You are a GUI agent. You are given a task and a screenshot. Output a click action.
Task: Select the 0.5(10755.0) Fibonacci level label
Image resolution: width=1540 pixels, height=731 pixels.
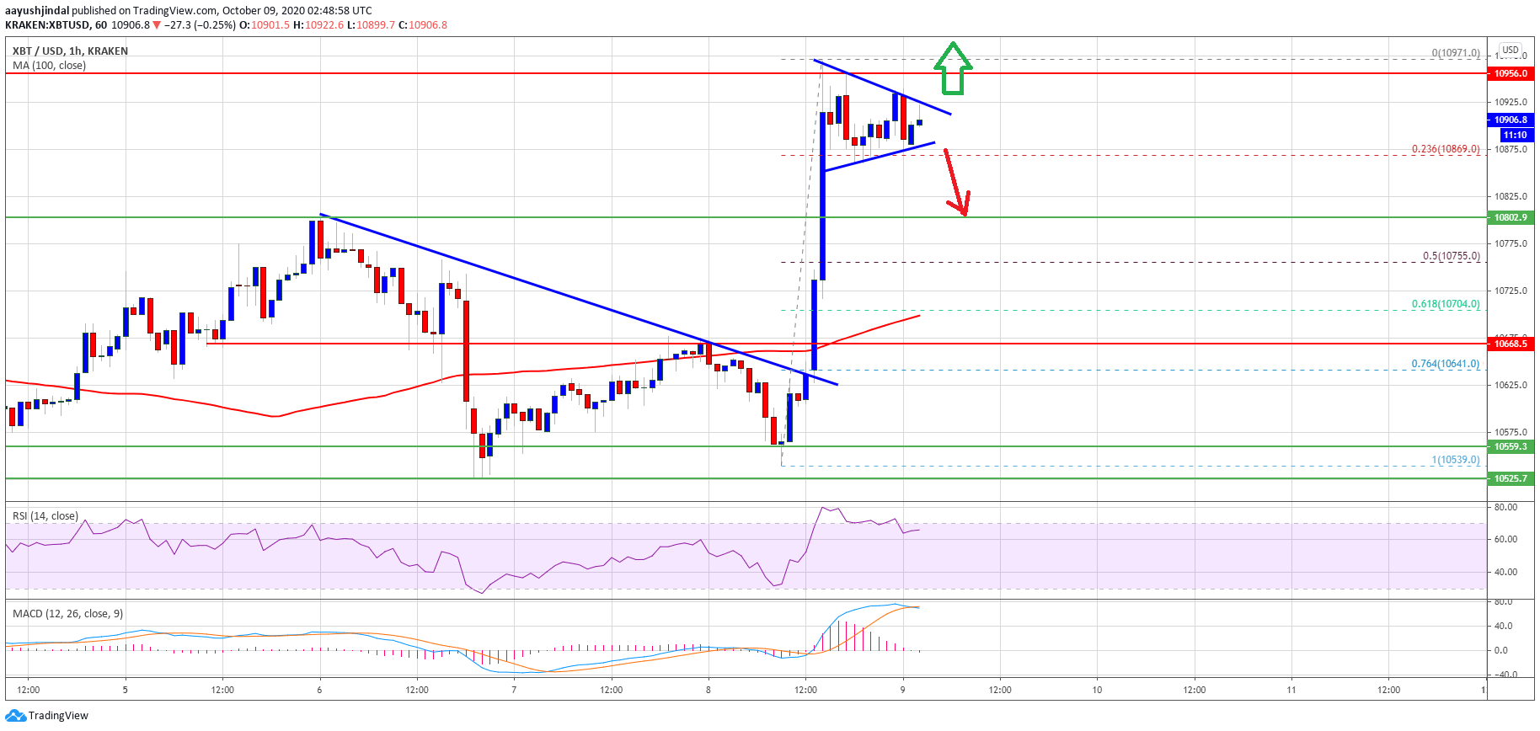[x=1452, y=257]
